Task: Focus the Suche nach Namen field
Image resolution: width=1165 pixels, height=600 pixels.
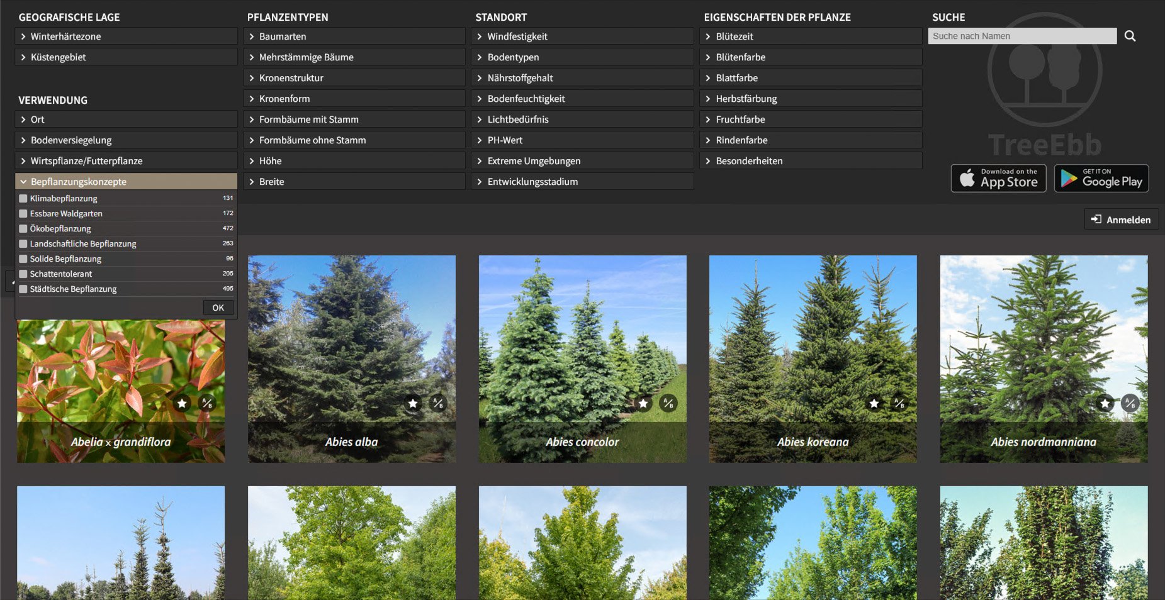Action: click(x=1022, y=36)
